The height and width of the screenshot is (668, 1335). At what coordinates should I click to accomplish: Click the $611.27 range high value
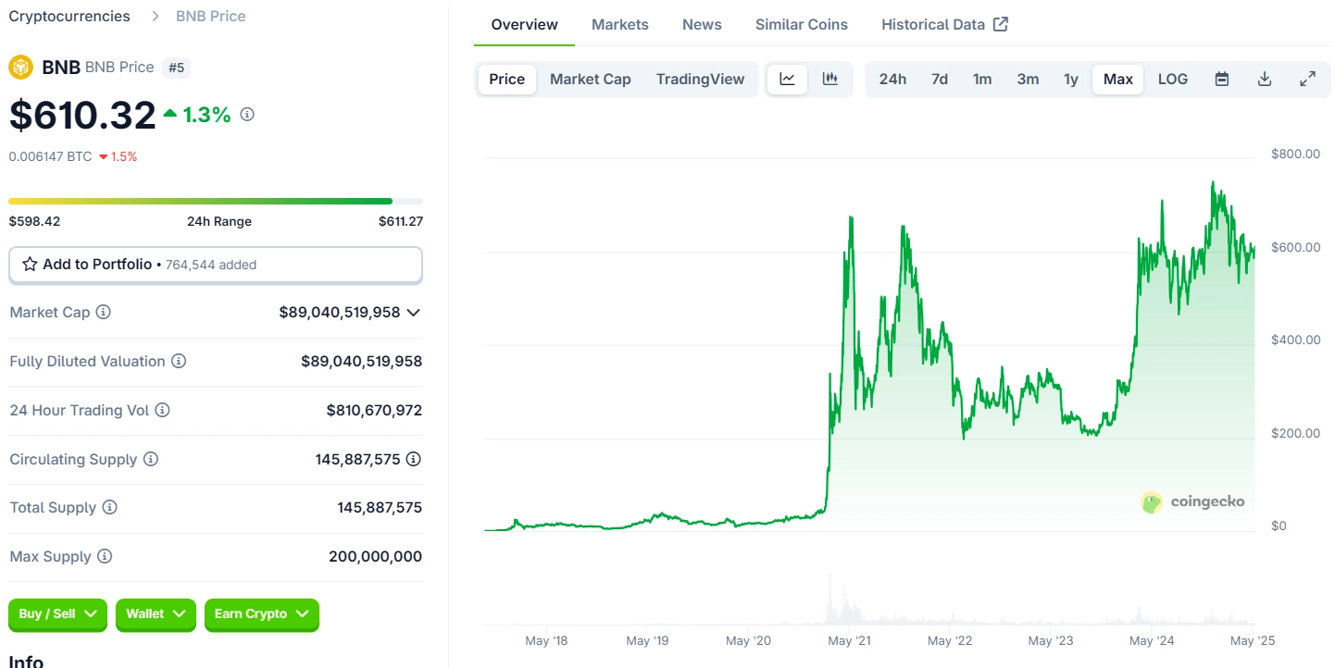coord(401,221)
